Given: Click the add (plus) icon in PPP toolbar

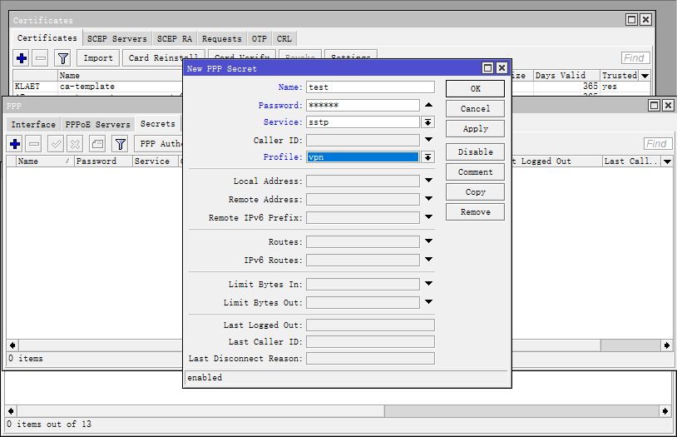Looking at the screenshot, I should click(16, 144).
